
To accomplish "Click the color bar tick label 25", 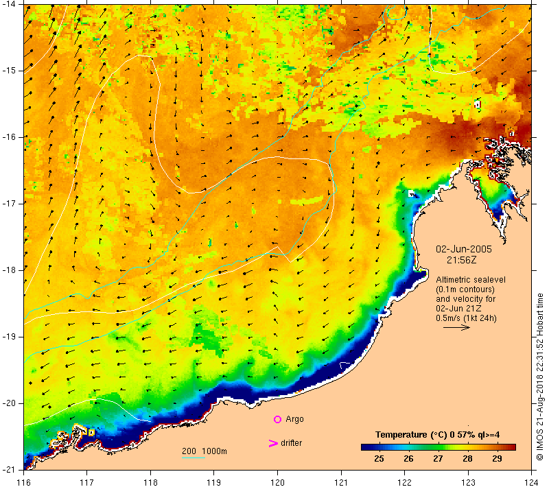I will click(x=379, y=459).
